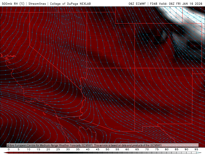Select the "25" label on the color bar
This screenshot has width=205, height=154.
[x=58, y=149]
